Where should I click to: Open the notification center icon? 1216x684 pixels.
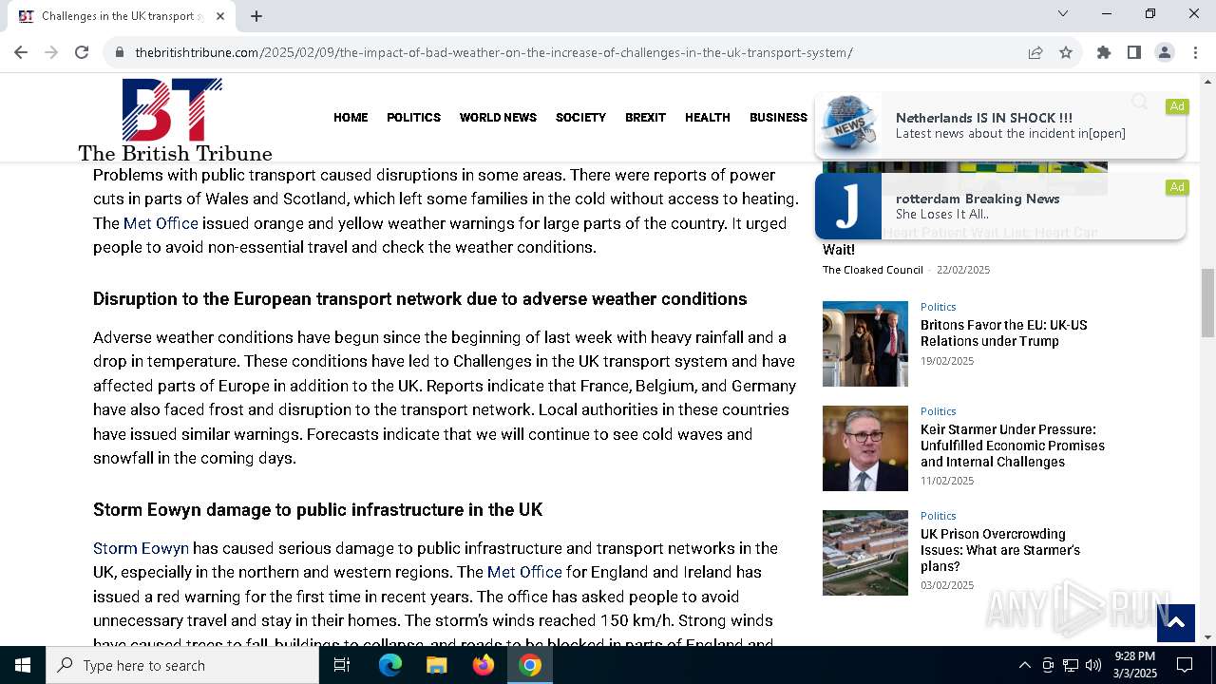1185,665
